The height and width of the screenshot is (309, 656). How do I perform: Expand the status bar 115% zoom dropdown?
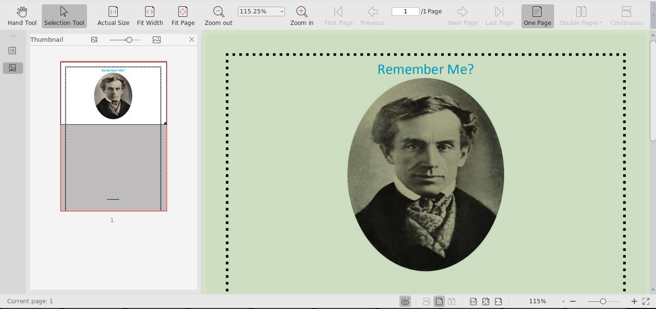coord(563,301)
